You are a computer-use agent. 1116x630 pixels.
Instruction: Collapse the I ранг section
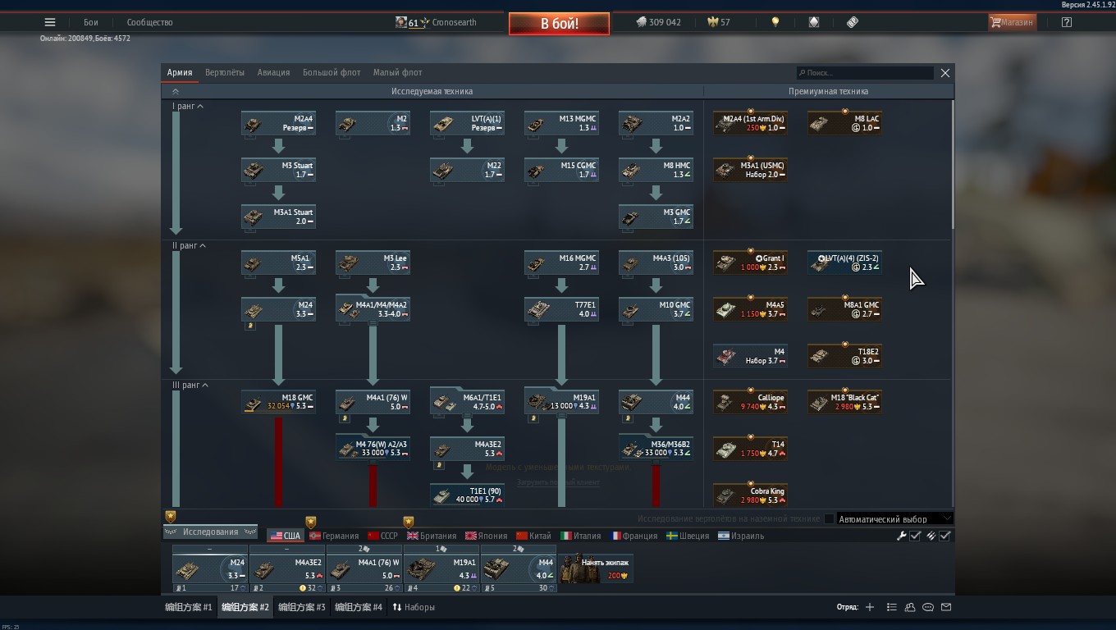(x=188, y=107)
